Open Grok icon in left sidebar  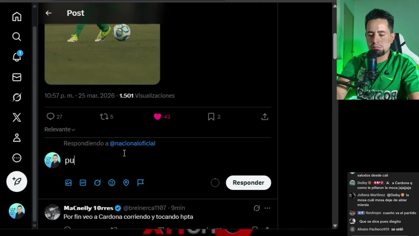click(x=17, y=97)
